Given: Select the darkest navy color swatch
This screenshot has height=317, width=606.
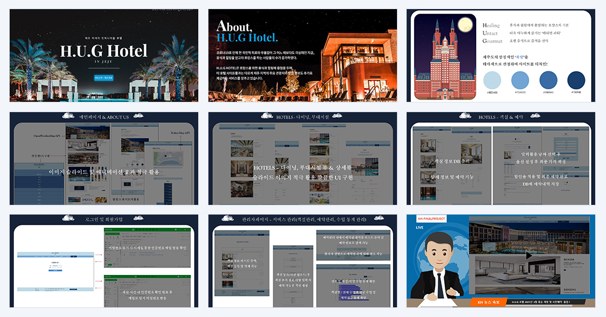Looking at the screenshot, I should 576,80.
